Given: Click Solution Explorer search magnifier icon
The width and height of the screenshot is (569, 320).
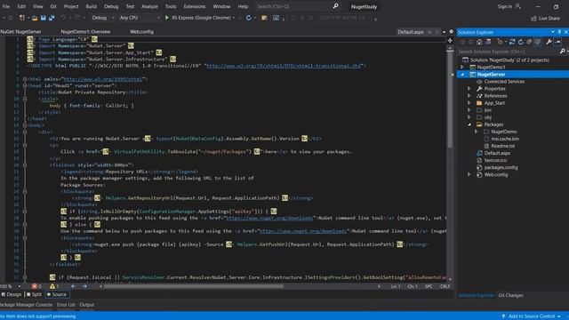Looking at the screenshot, I should tap(563, 52).
